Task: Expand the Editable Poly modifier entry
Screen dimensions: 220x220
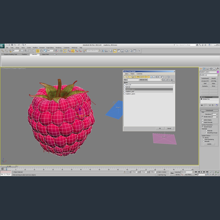Action: coord(202,99)
